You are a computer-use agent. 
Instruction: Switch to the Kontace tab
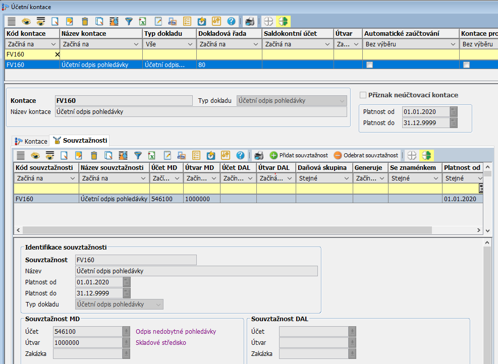click(x=31, y=141)
